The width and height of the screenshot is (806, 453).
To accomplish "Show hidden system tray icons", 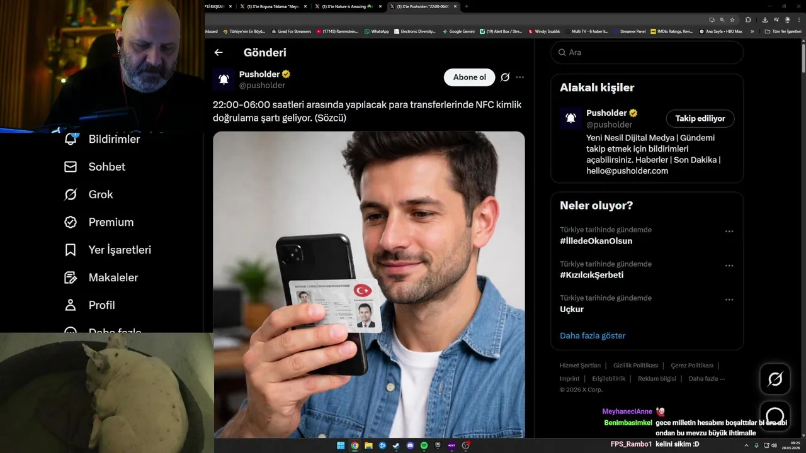I will 746,445.
